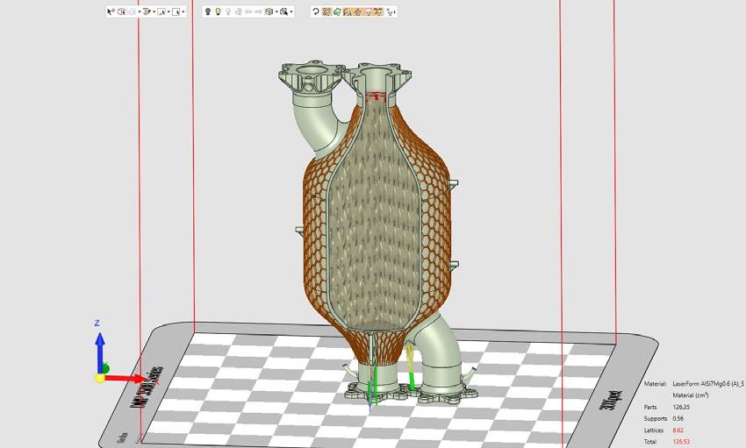Toggle the last highlighted orange toolbar button

click(379, 11)
